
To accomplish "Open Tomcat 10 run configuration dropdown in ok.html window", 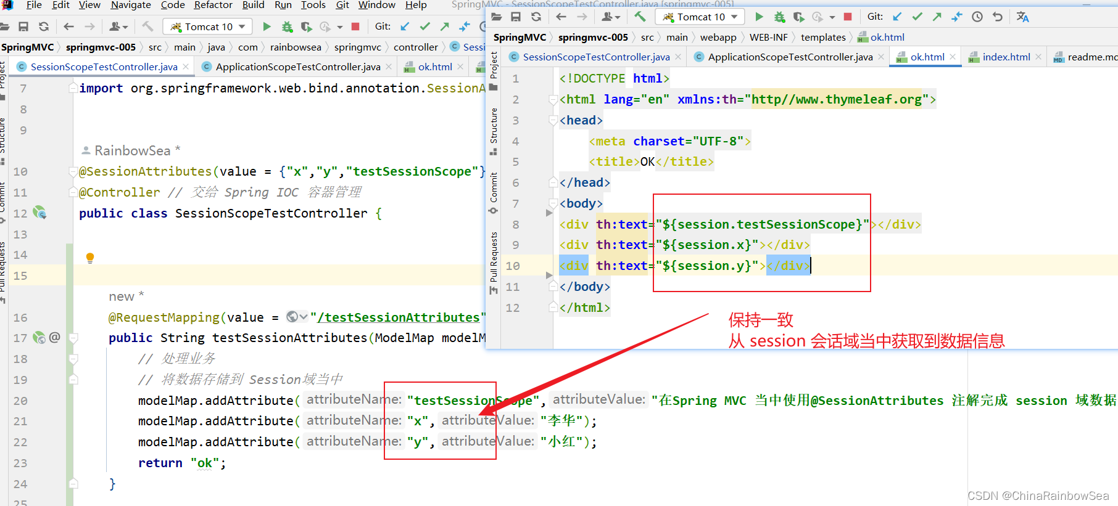I will pos(700,17).
